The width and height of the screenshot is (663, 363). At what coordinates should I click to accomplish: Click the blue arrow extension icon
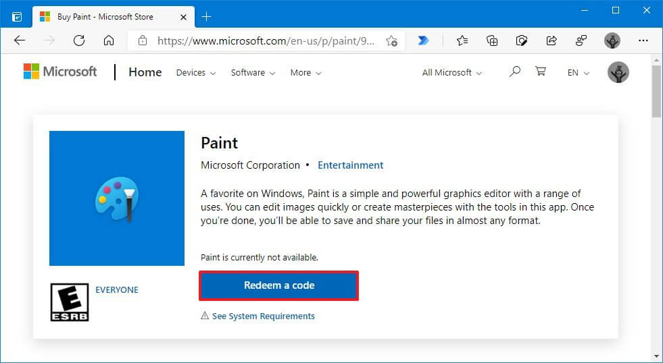tap(423, 40)
